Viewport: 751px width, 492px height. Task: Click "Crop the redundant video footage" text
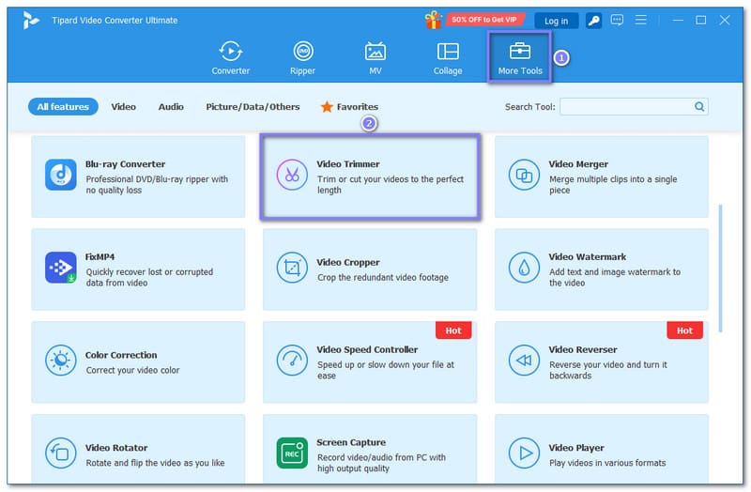pos(383,277)
